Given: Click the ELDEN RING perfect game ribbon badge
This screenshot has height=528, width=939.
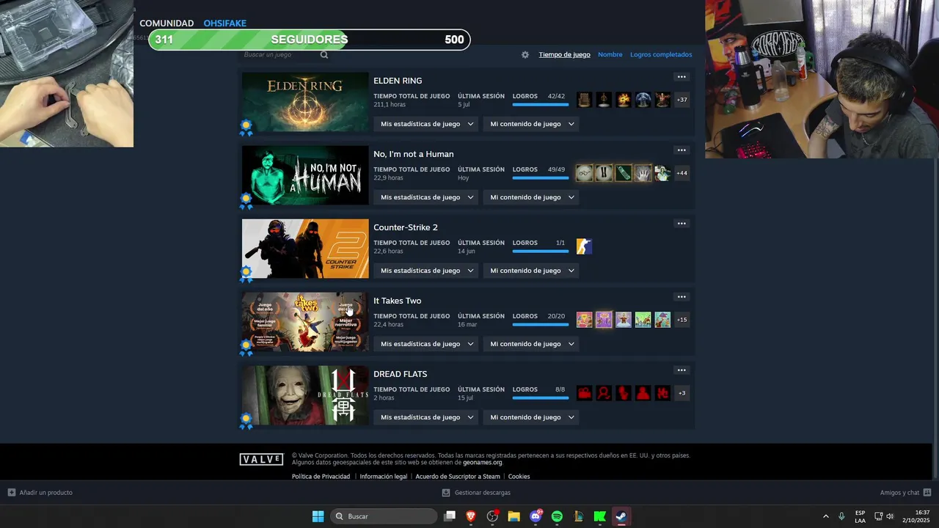Looking at the screenshot, I should tap(246, 128).
